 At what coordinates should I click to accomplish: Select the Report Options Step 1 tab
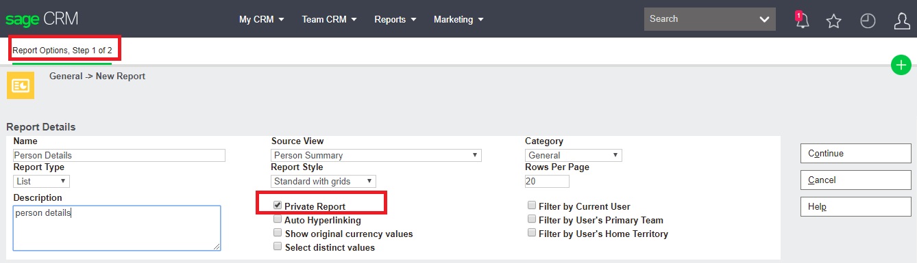click(62, 51)
